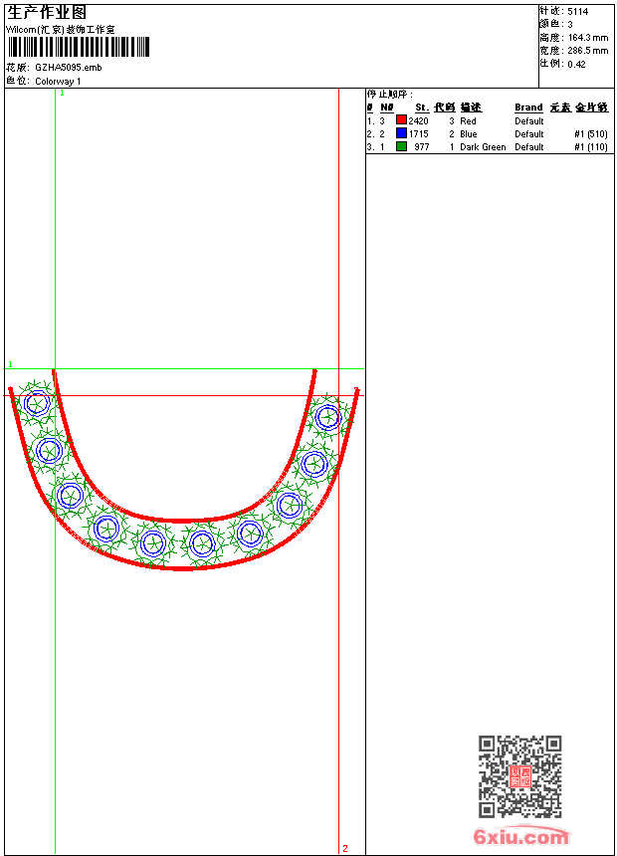
Task: Click the stitch count 977 in Dark Green row
Action: 422,147
